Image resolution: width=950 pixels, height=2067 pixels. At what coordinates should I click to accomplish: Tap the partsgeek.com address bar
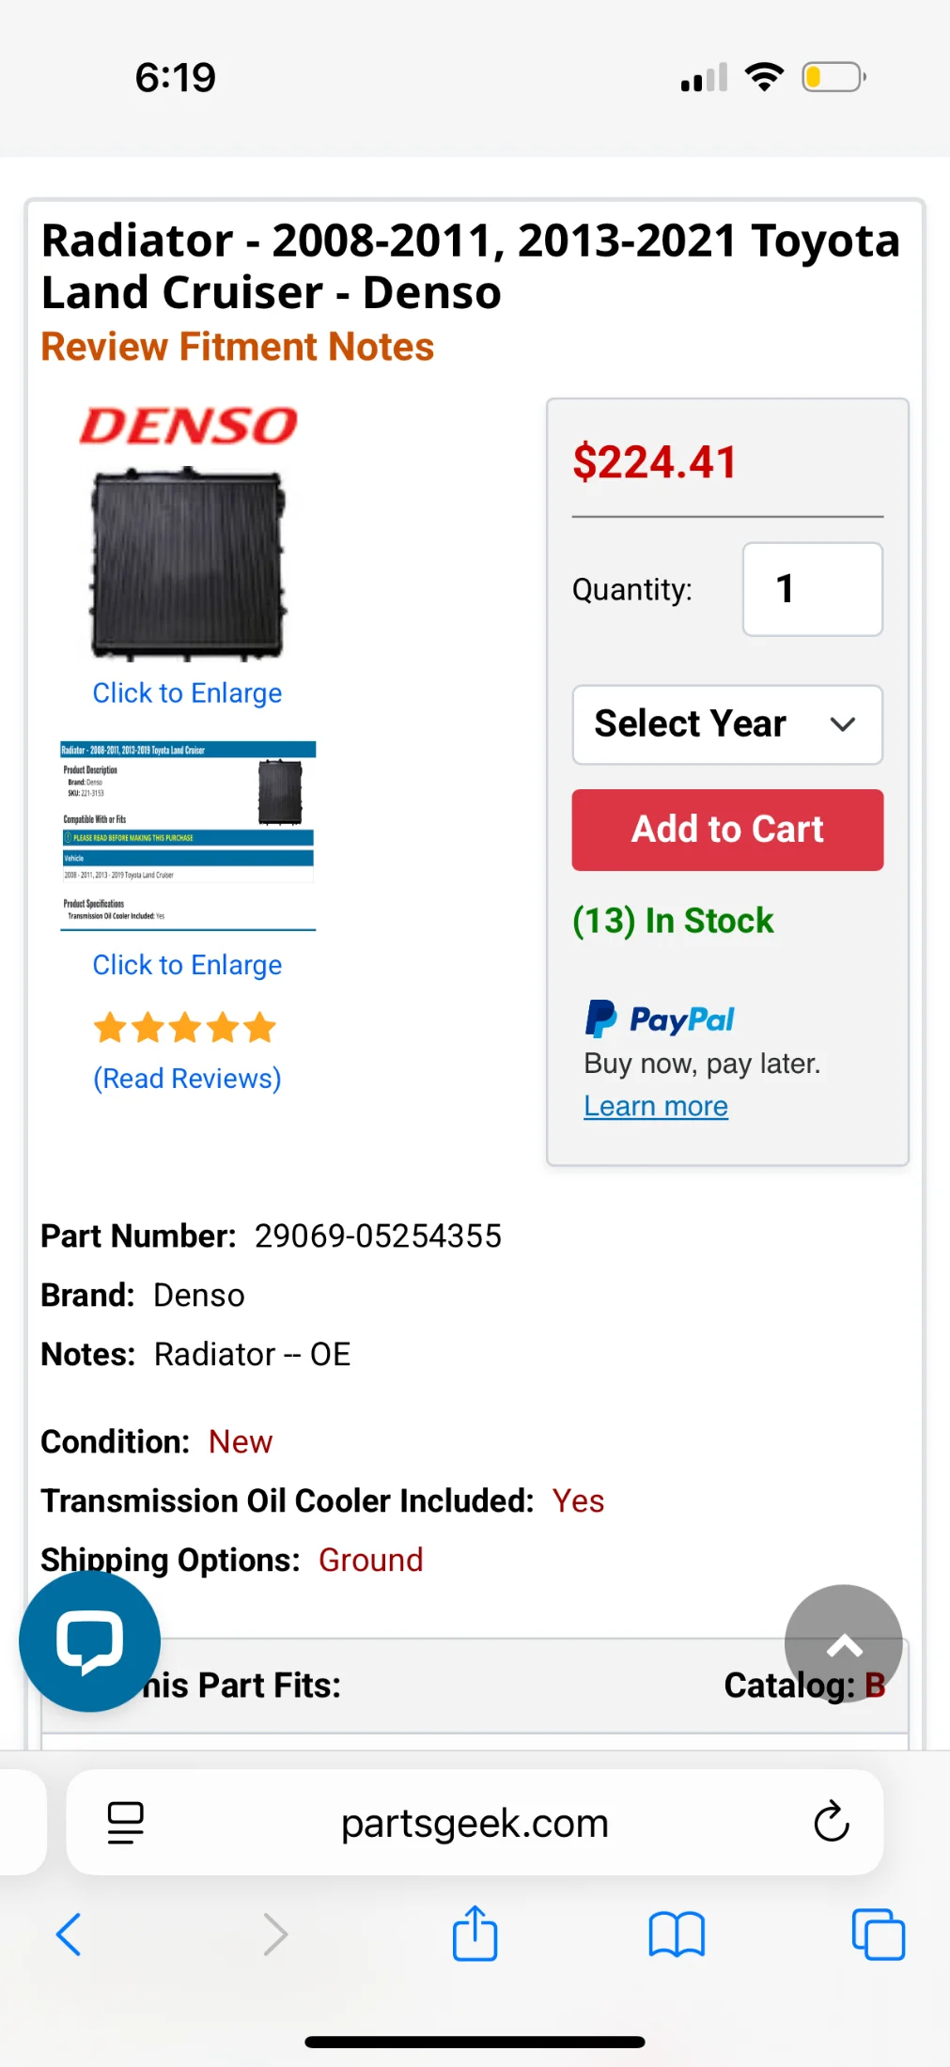pyautogui.click(x=475, y=1823)
